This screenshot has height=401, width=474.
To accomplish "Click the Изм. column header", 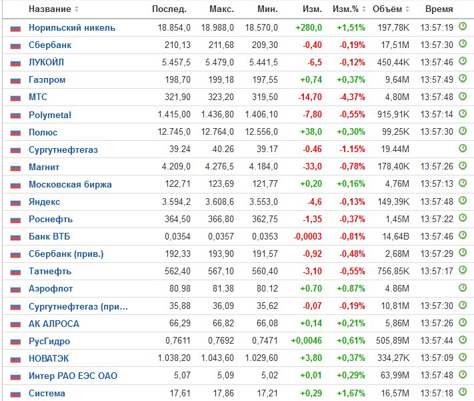I will [312, 9].
